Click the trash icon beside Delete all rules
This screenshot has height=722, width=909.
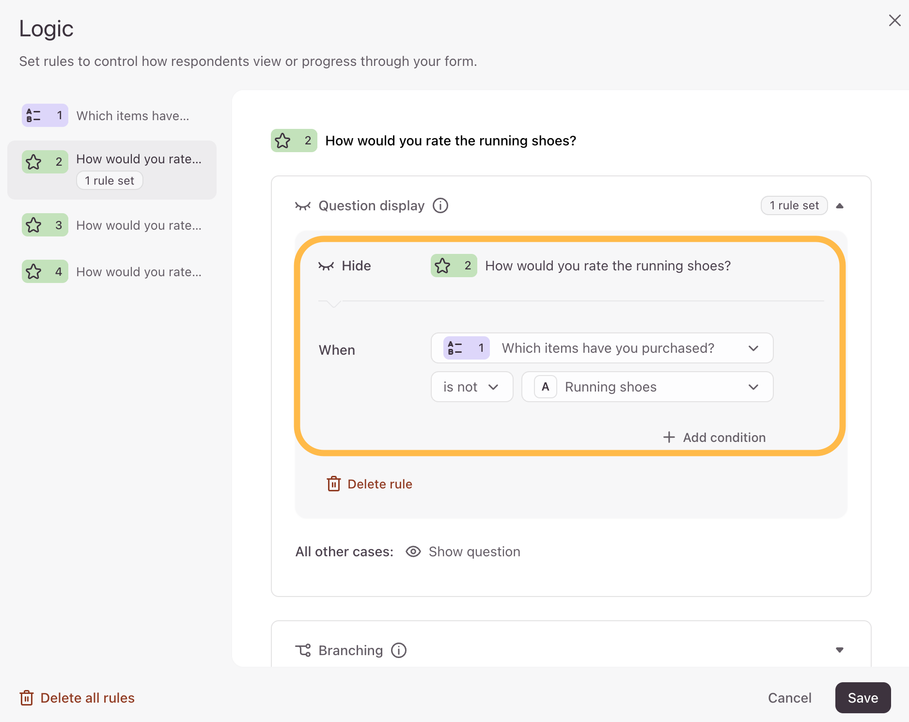[27, 698]
